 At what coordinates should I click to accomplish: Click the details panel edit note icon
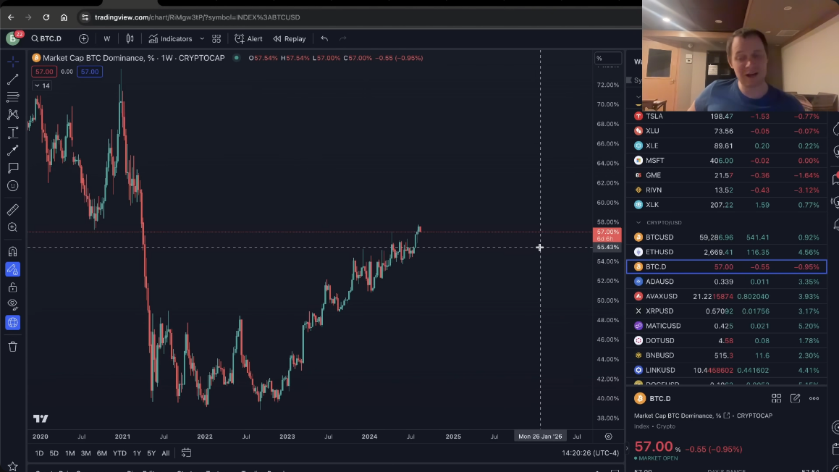pyautogui.click(x=795, y=398)
